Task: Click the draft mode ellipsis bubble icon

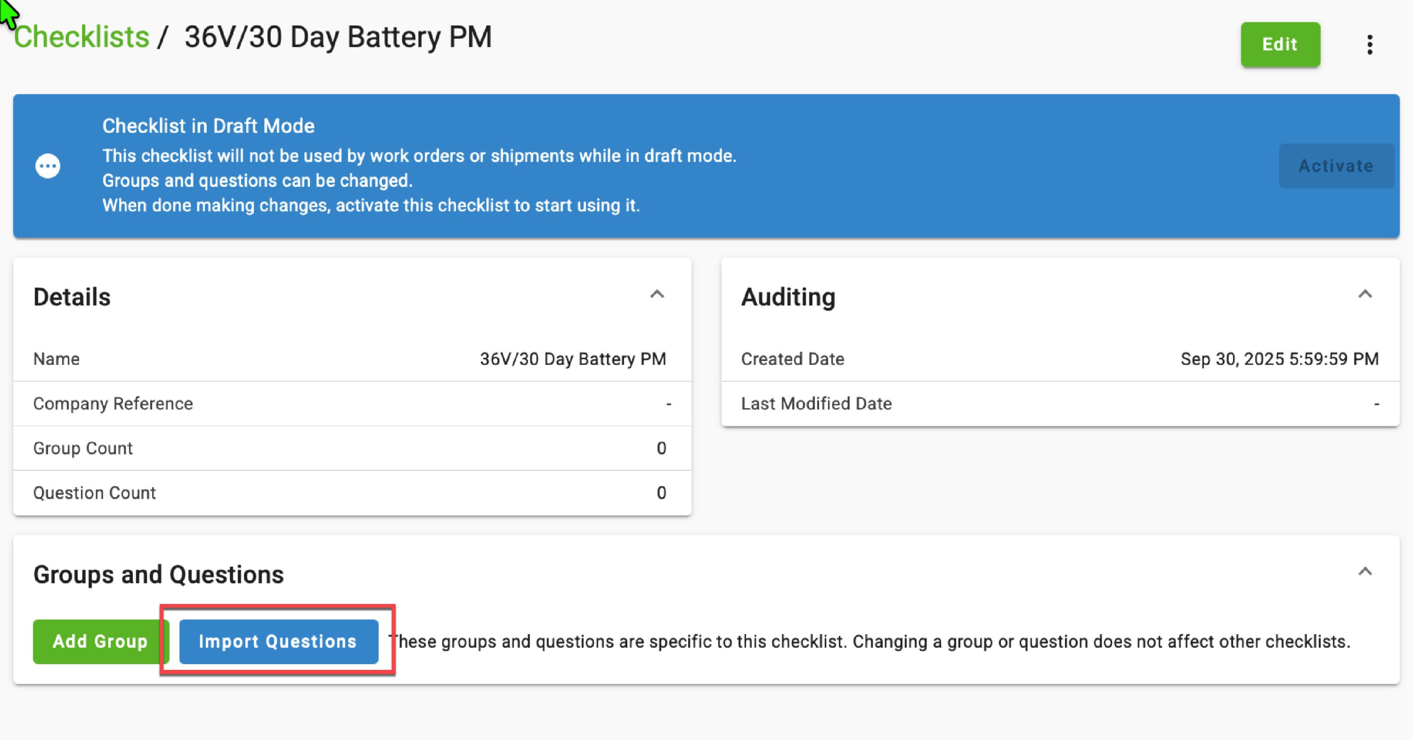Action: pyautogui.click(x=48, y=166)
